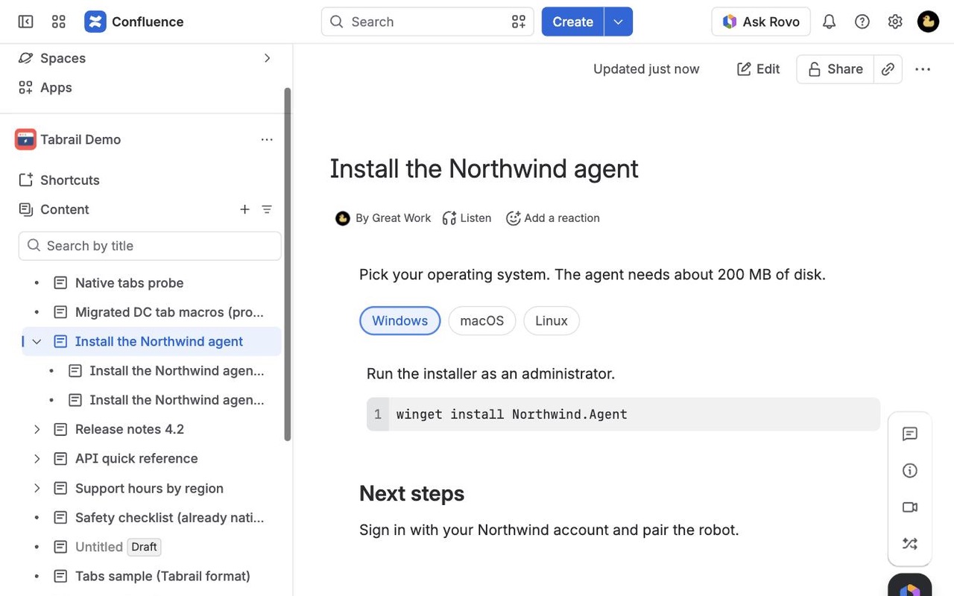Edit the page
This screenshot has width=954, height=596.
click(758, 69)
